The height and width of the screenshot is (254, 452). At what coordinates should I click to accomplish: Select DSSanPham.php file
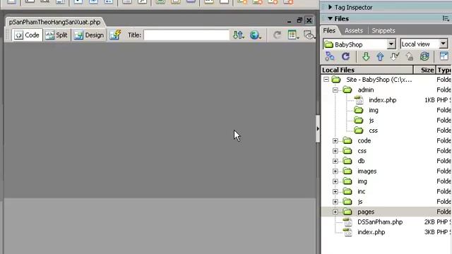(380, 222)
